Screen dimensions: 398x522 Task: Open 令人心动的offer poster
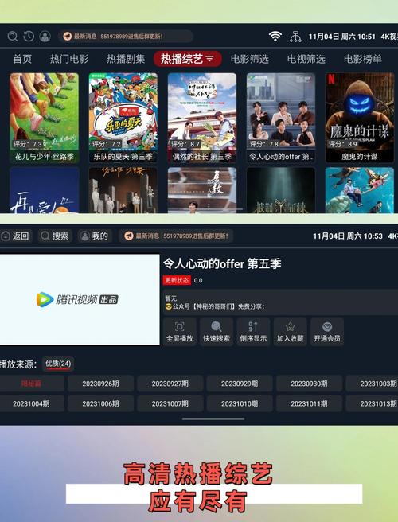[281, 118]
